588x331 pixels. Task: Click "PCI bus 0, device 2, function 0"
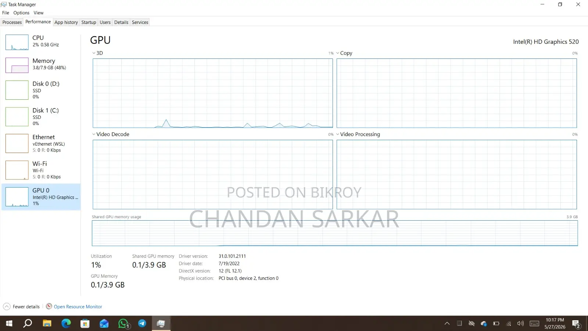248,278
